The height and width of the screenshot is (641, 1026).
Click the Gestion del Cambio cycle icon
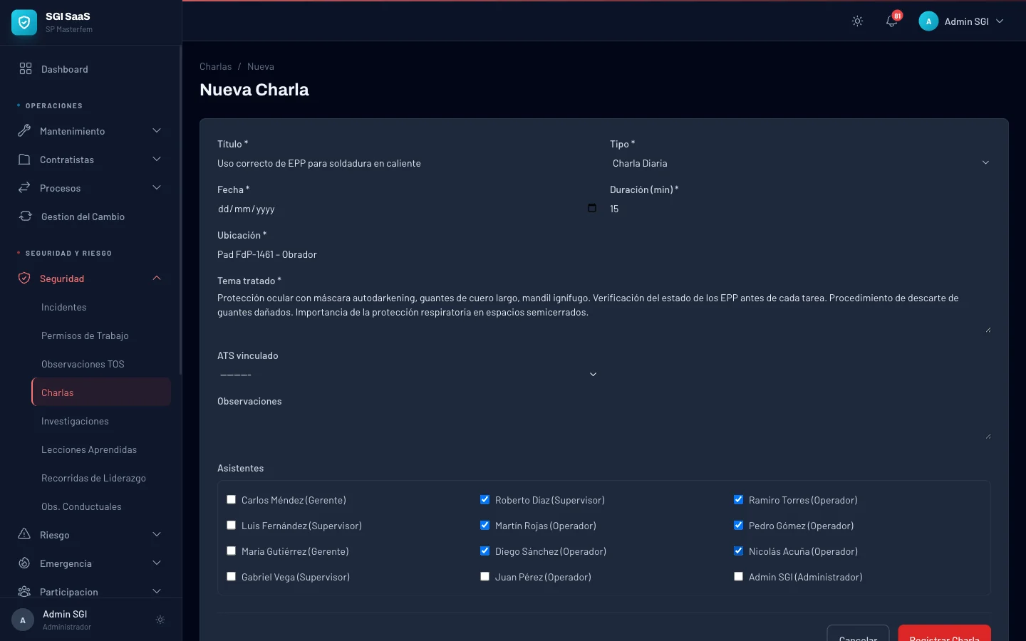point(26,217)
